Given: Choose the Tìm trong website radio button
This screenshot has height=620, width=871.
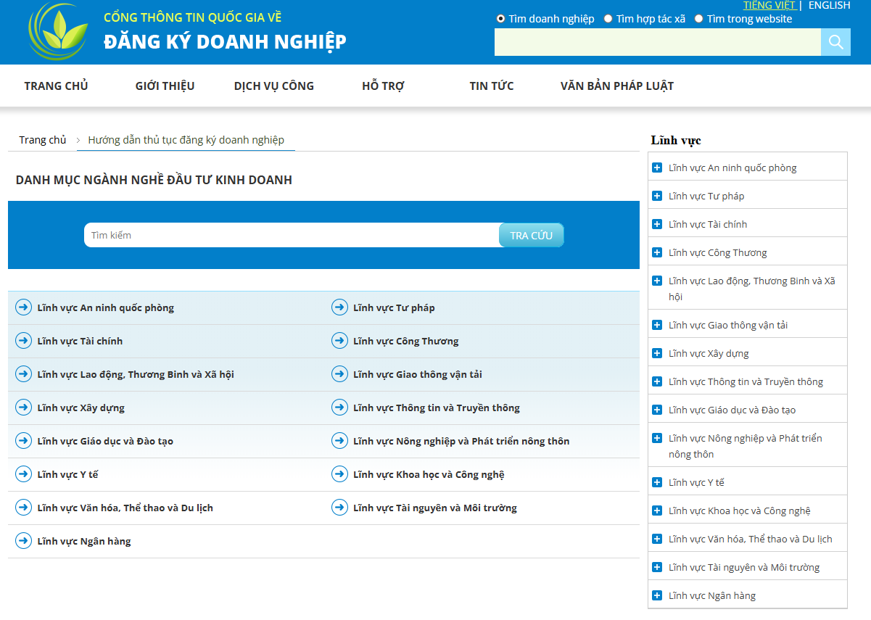Looking at the screenshot, I should click(x=699, y=19).
